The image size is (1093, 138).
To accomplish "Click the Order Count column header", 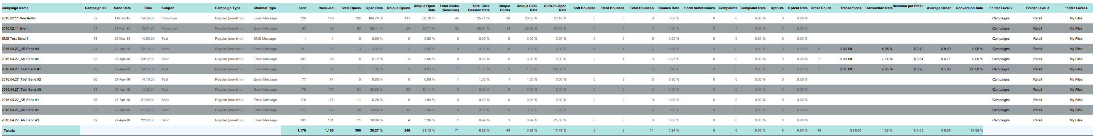I will (820, 8).
